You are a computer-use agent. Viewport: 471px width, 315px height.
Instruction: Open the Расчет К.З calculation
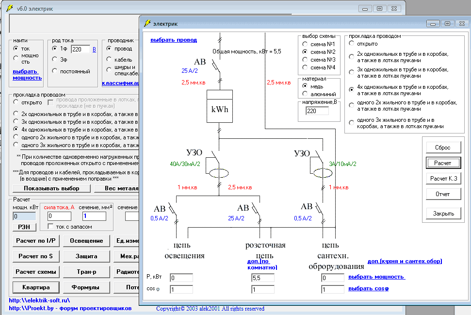(442, 179)
